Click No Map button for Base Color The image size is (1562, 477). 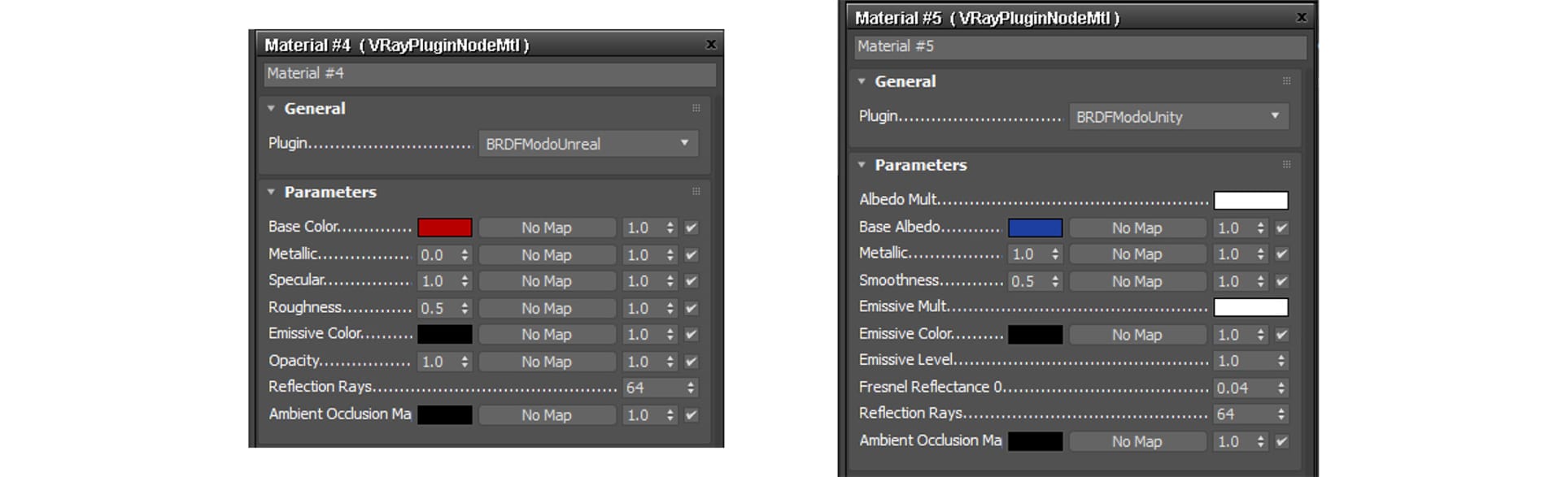click(x=547, y=228)
